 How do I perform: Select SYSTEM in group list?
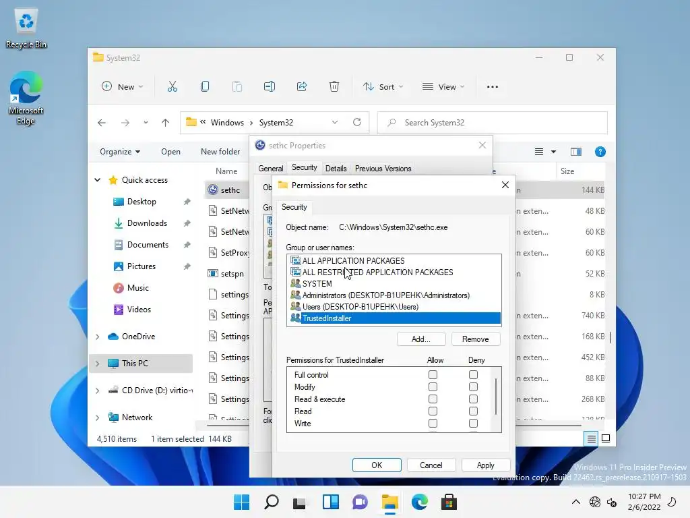(395, 284)
